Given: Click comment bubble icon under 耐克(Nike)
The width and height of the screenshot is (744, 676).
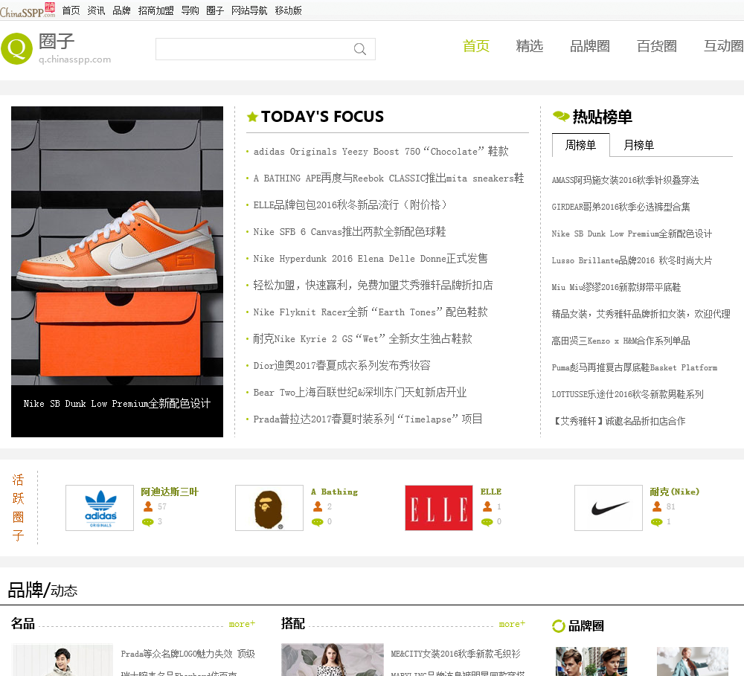Looking at the screenshot, I should [x=657, y=522].
